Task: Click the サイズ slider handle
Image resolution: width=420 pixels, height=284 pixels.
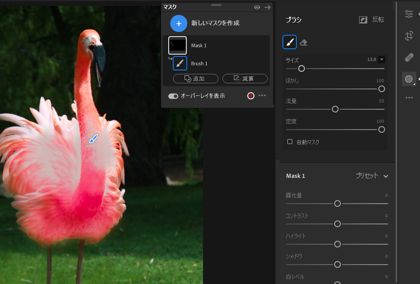Action: coord(301,69)
